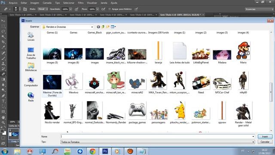Image resolution: width=275 pixels, height=155 pixels.
Task: Open the Opacidade value dropdown arrow
Action: point(70,9)
